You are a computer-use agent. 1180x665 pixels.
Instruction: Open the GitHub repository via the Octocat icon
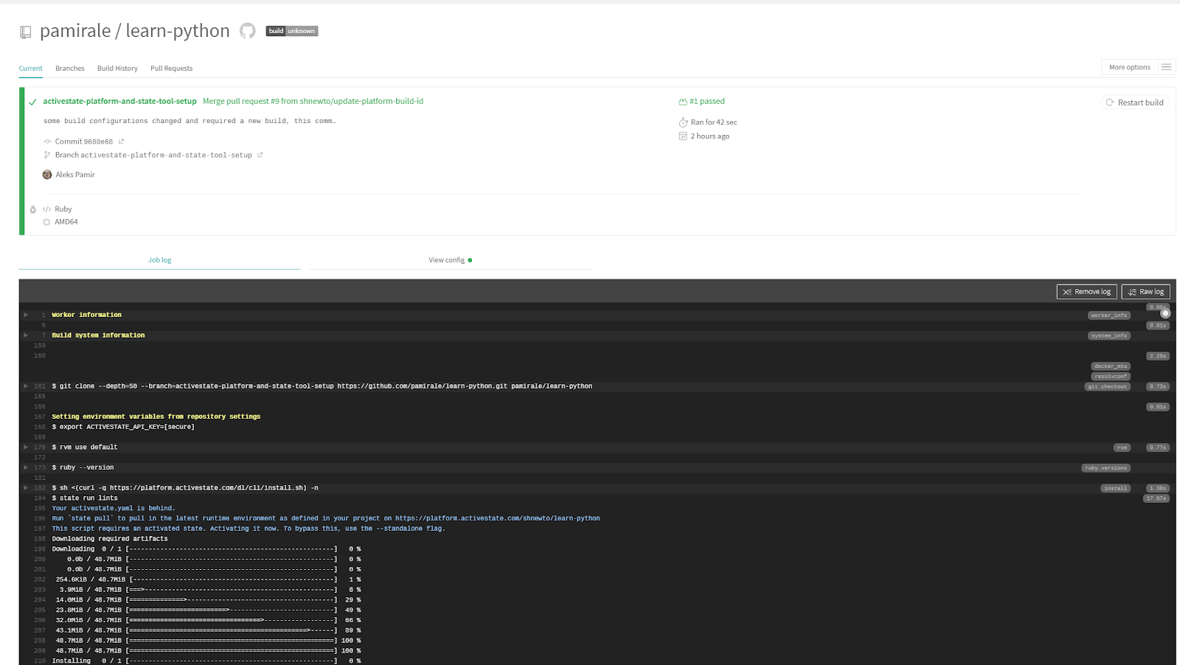[247, 31]
